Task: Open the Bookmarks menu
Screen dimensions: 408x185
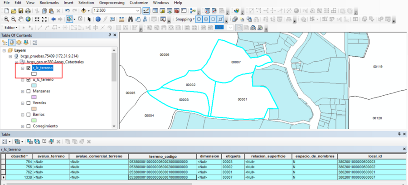Action: point(49,3)
